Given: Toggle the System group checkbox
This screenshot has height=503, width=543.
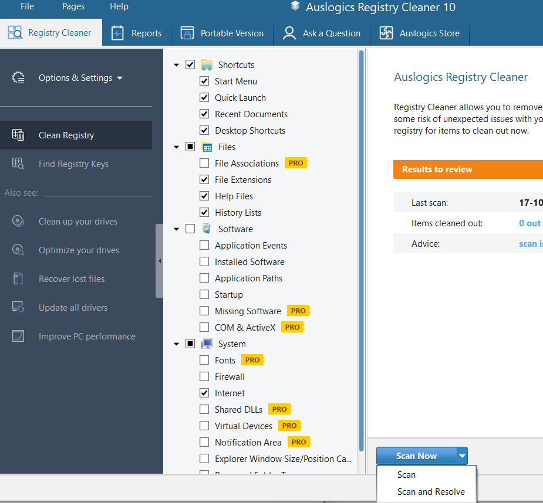Looking at the screenshot, I should click(190, 344).
